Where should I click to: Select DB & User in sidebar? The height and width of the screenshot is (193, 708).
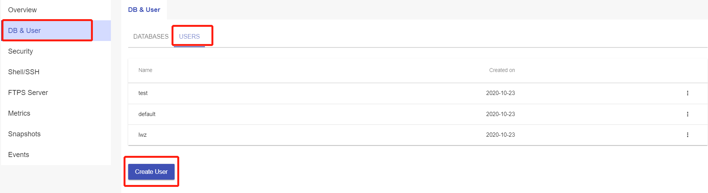pyautogui.click(x=25, y=31)
